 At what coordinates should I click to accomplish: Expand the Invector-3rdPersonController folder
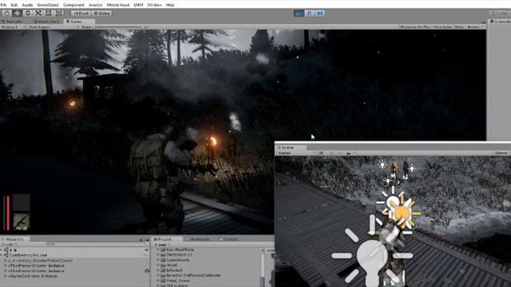pyautogui.click(x=158, y=275)
